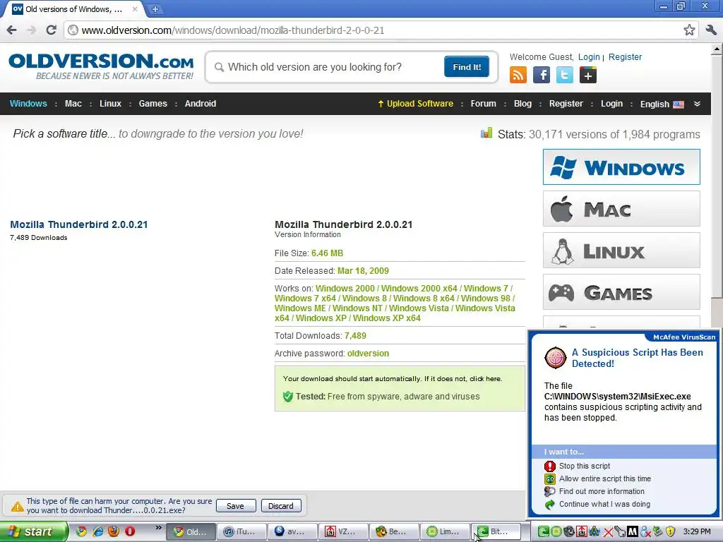This screenshot has width=723, height=542.
Task: Click the Register link near Welcome Guest
Action: point(625,57)
